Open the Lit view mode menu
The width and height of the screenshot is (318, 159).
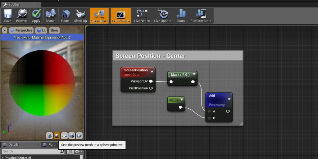click(x=41, y=30)
